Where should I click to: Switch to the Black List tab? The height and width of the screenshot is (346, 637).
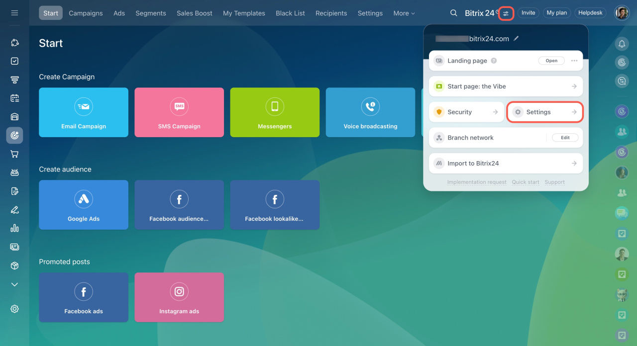pos(291,13)
